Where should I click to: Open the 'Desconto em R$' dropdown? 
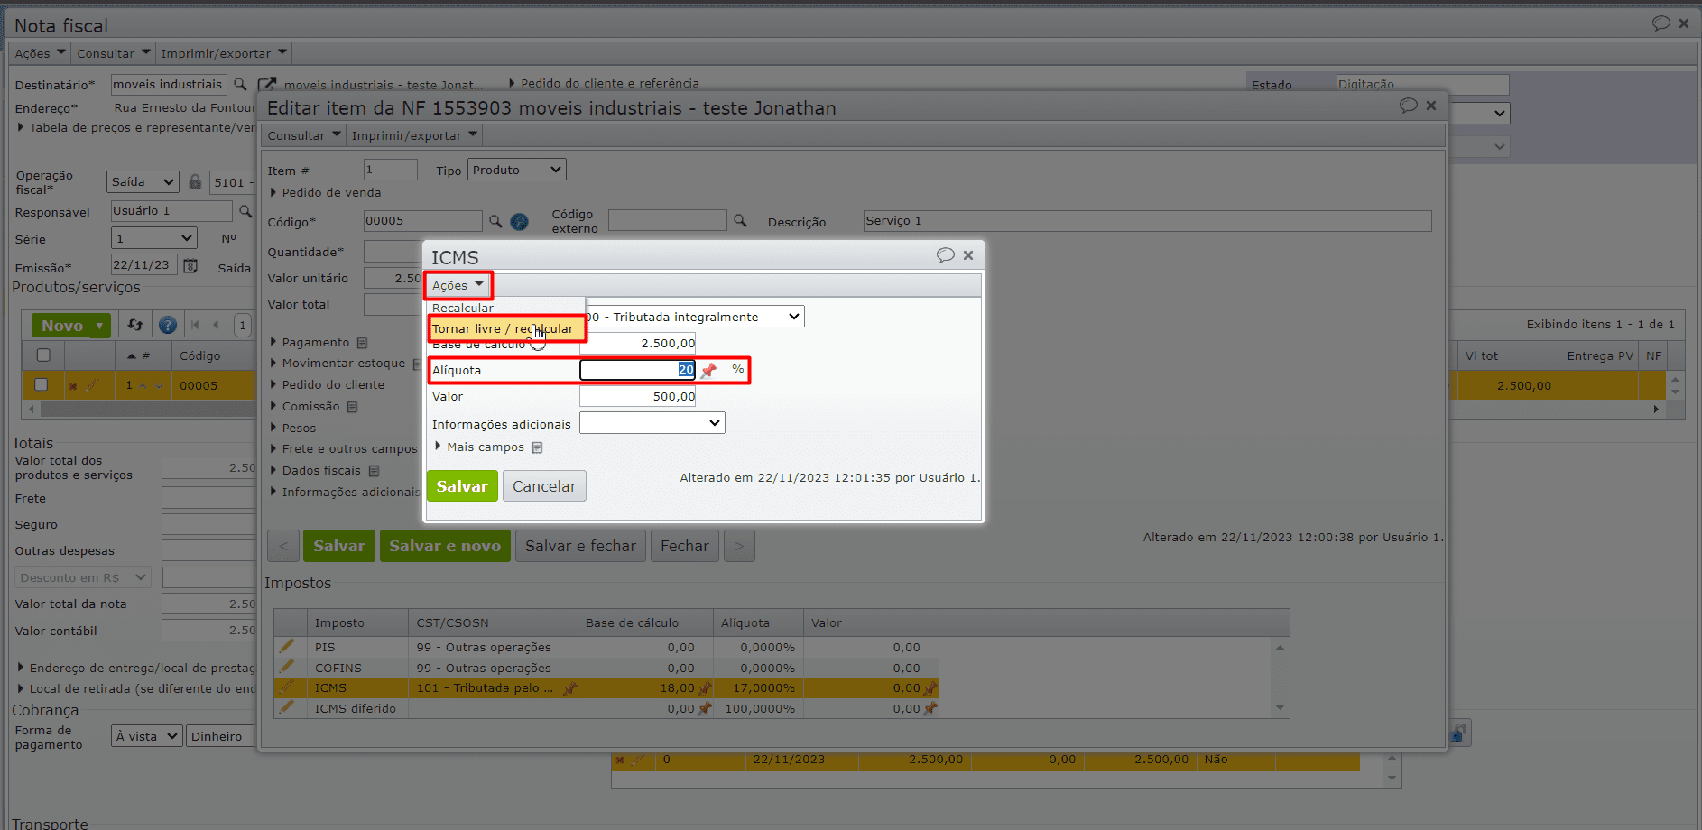point(82,577)
